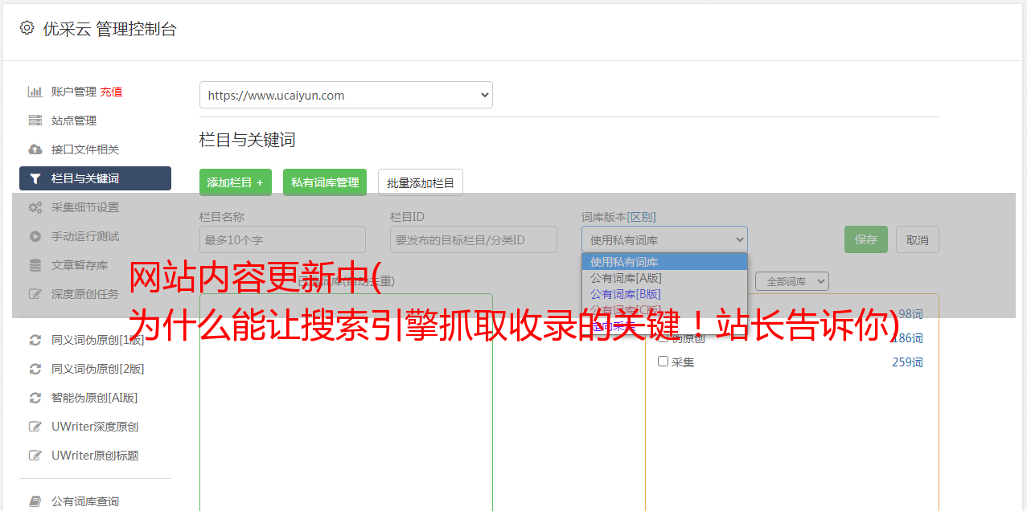Screen dimensions: 1027x511
Task: Click the edit icon of UWriter深度原创
Action: pyautogui.click(x=35, y=427)
